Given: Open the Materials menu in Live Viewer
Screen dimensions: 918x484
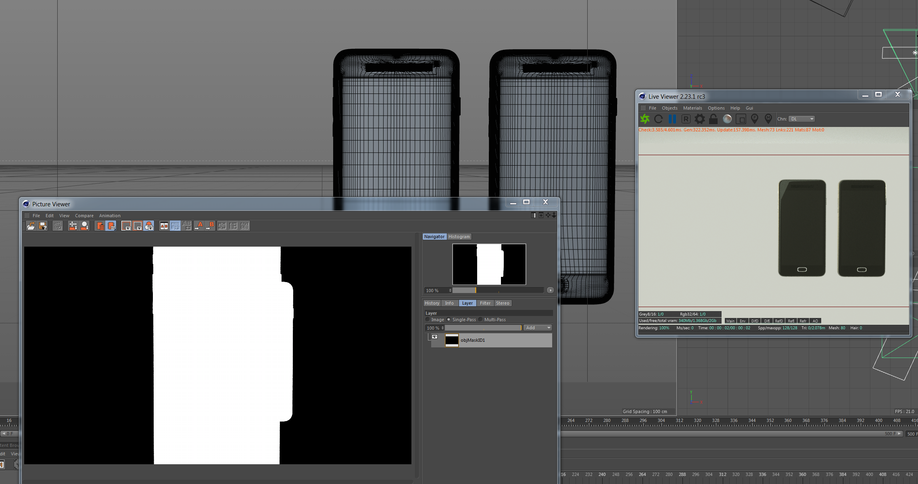Looking at the screenshot, I should tap(692, 108).
